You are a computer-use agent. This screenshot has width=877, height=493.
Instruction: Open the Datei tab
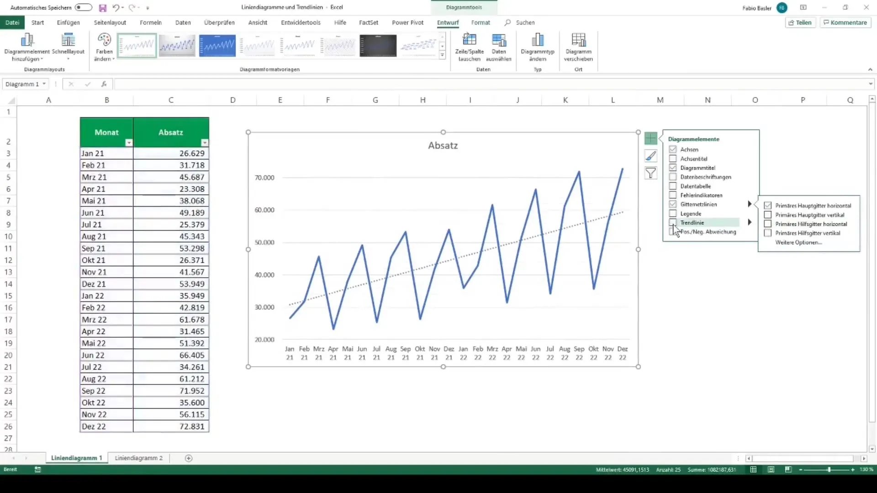click(12, 22)
